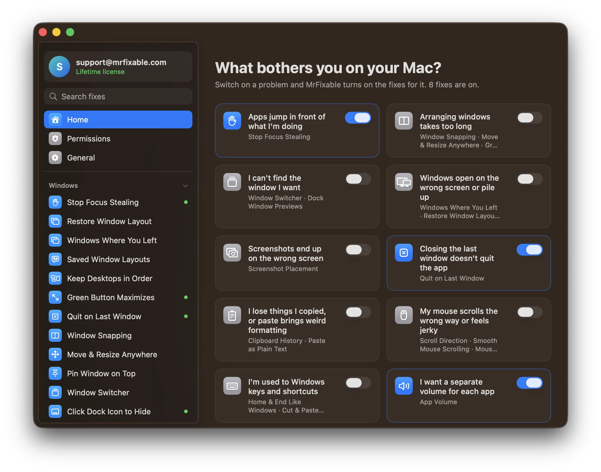The width and height of the screenshot is (601, 472).
Task: Click the speaker icon on the app volume card
Action: coord(404,386)
